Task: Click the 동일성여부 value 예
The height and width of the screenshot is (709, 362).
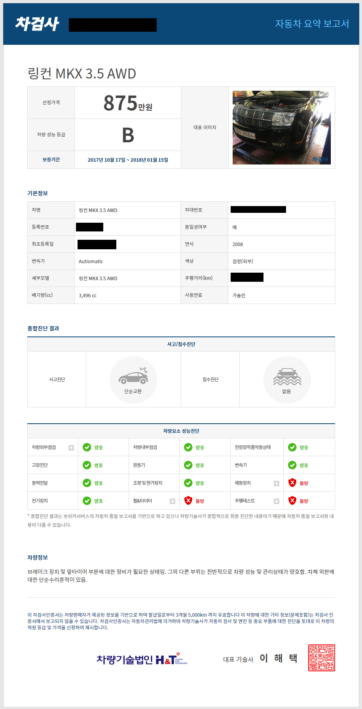Action: click(x=235, y=227)
